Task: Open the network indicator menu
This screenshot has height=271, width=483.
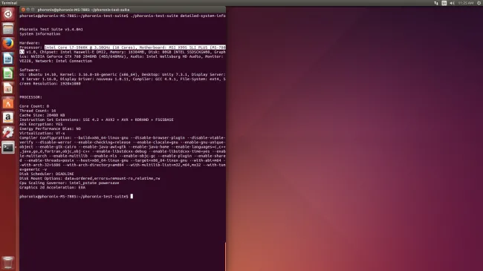Action: coord(436,3)
